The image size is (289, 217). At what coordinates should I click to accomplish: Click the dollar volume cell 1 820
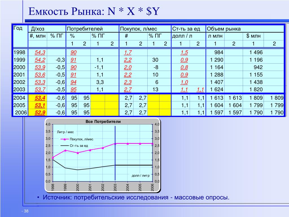point(256,90)
